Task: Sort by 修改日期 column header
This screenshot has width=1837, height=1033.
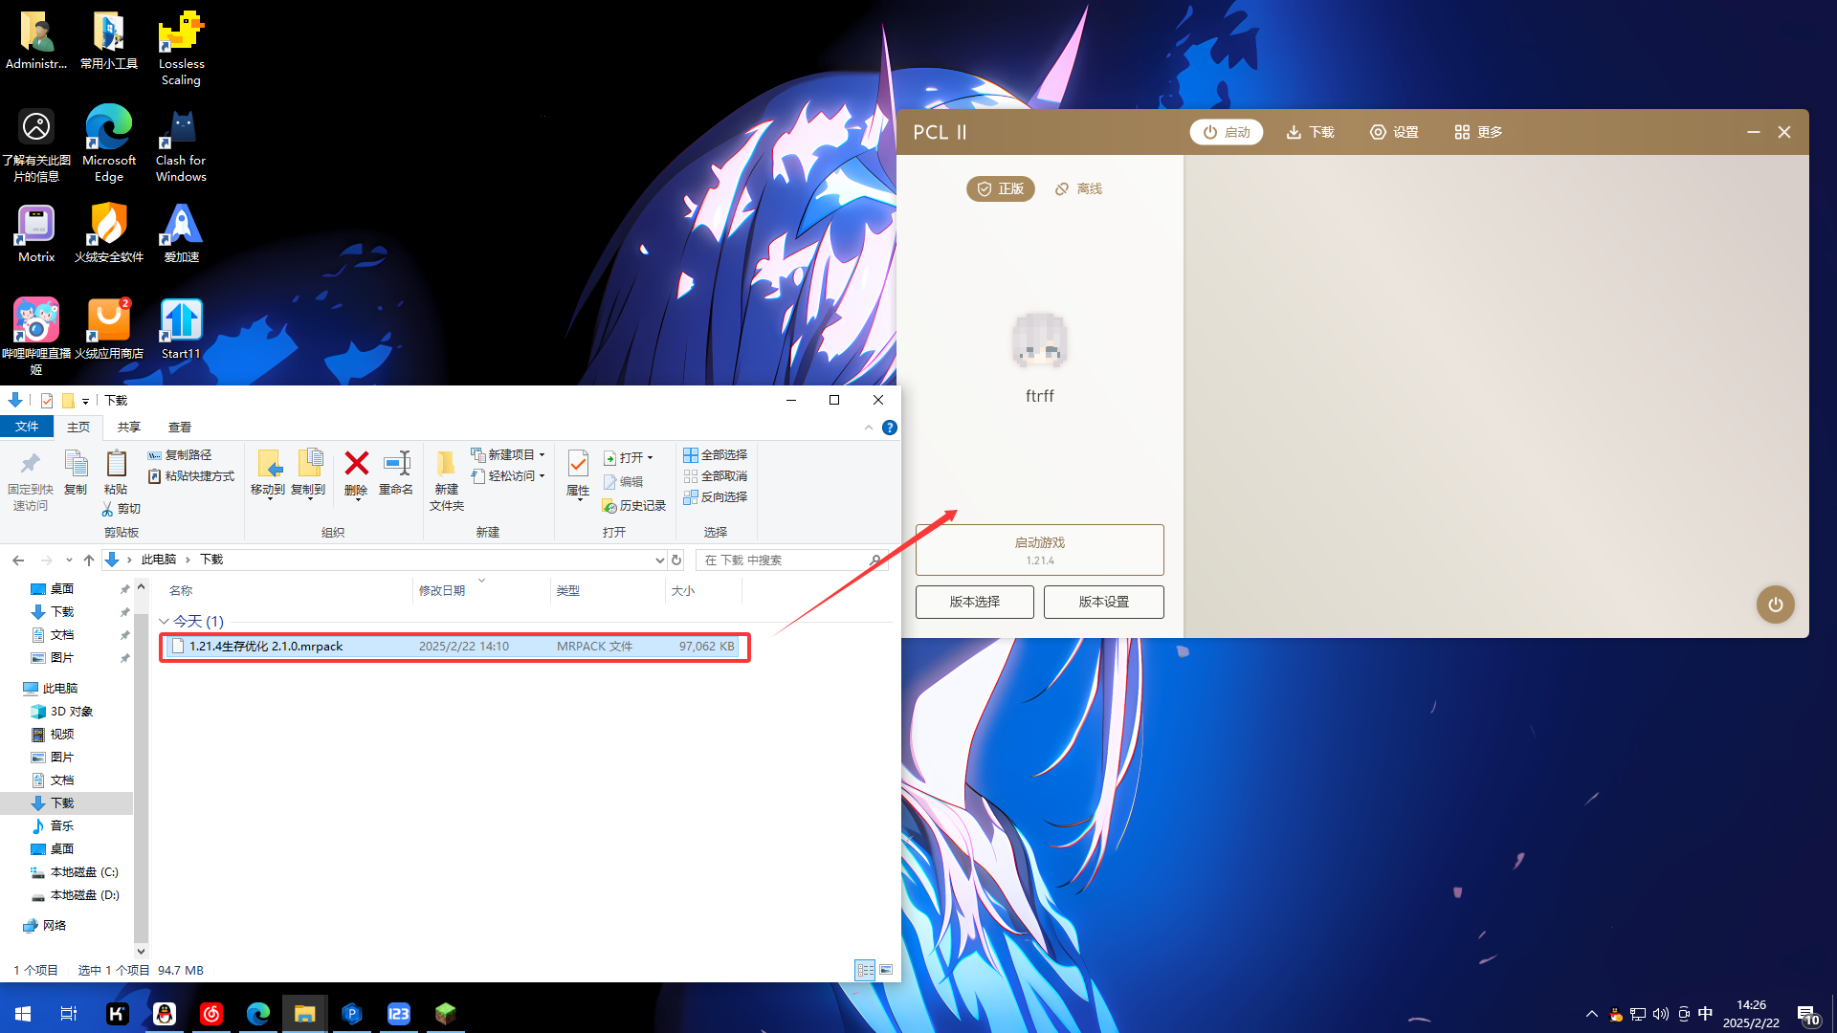Action: coord(481,591)
